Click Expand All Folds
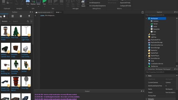This screenshot has height=100, width=178. 125,2
